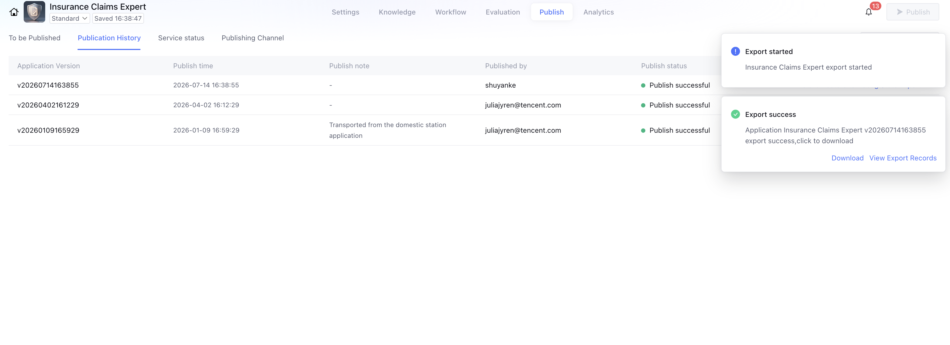Click publish time 2026-07-14 16:38:55

point(206,85)
